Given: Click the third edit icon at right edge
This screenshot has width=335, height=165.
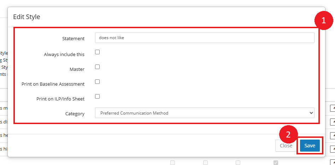Looking at the screenshot, I should (333, 135).
